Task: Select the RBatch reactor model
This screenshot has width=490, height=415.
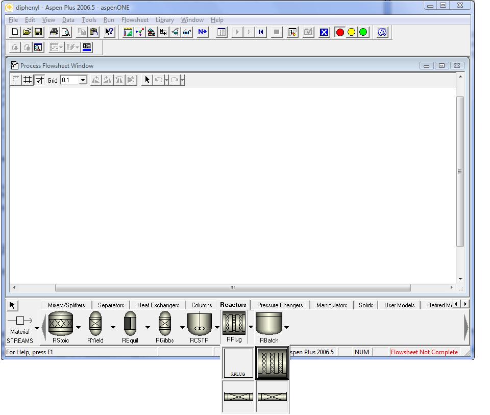Action: (269, 327)
